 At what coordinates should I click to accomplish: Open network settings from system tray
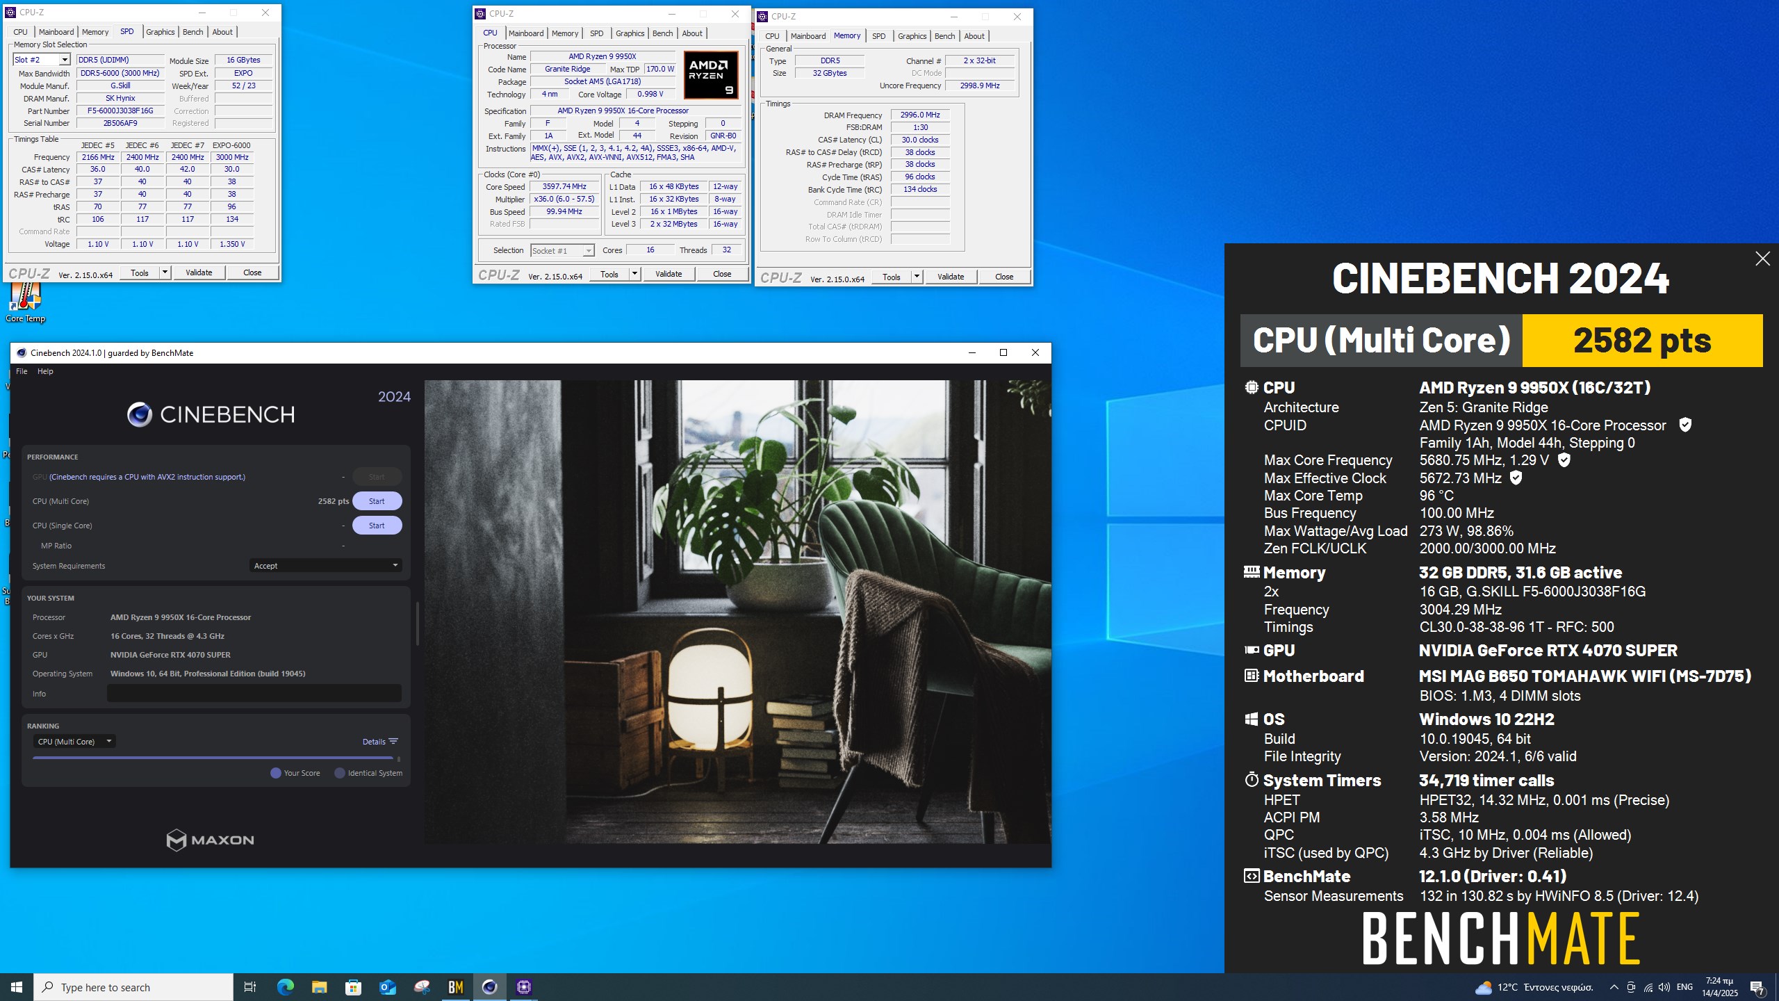(x=1648, y=987)
